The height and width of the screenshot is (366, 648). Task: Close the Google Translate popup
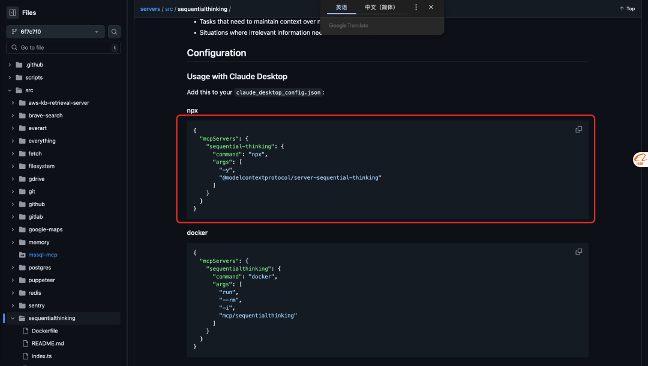pyautogui.click(x=431, y=7)
